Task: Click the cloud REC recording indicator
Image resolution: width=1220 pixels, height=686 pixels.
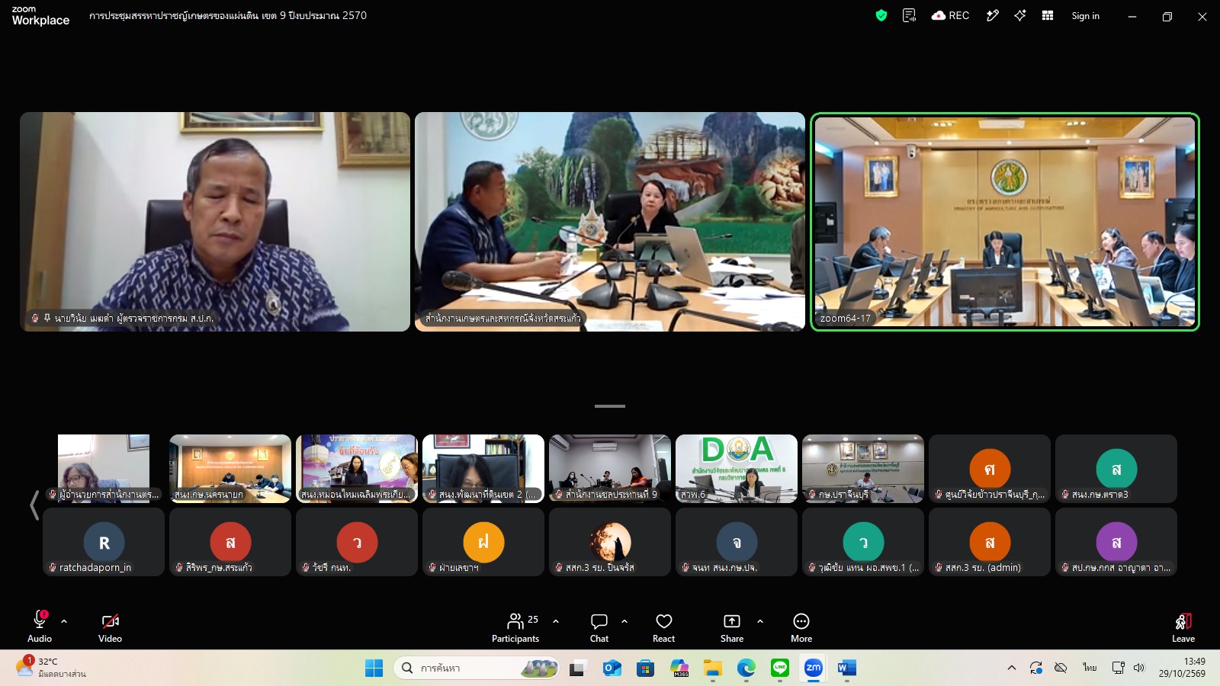Action: pos(950,15)
